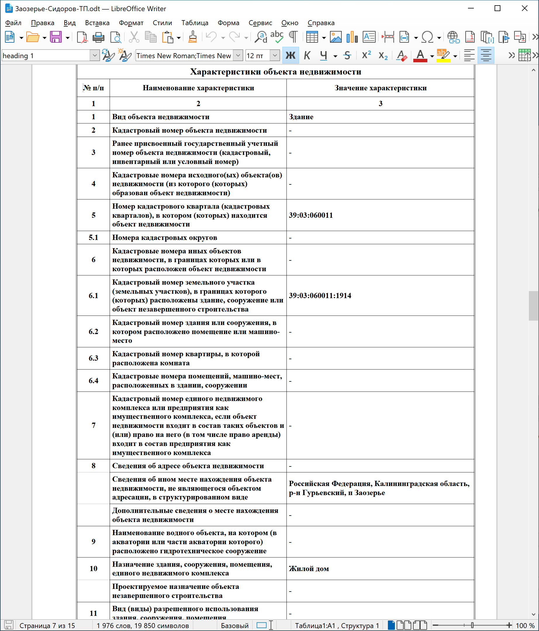
Task: Insert table icon
Action: [x=312, y=37]
